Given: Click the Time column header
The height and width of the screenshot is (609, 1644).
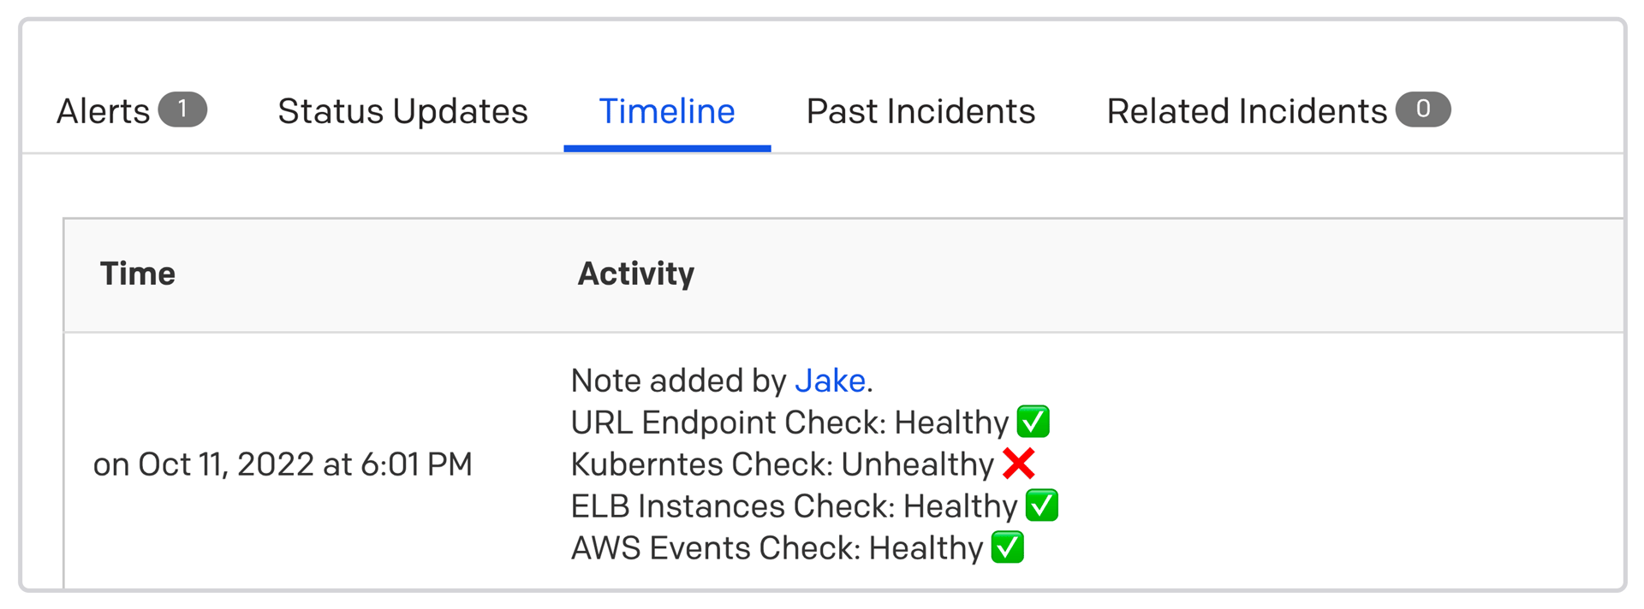Looking at the screenshot, I should [138, 274].
